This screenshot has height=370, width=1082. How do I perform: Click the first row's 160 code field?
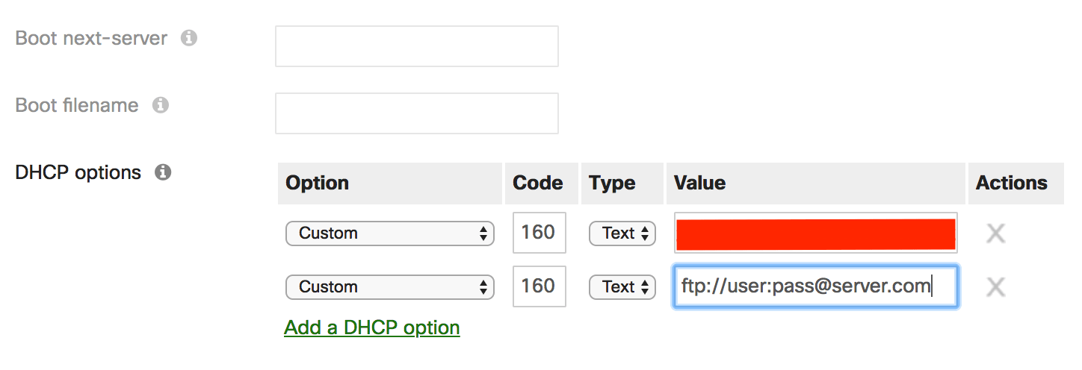pos(539,233)
